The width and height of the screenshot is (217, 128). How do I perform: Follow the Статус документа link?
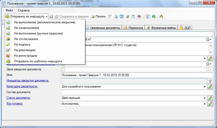pos(18,98)
